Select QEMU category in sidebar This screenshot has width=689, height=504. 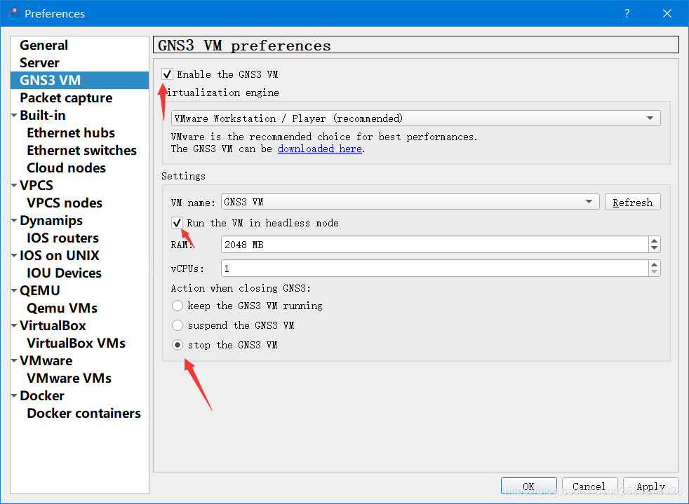40,291
